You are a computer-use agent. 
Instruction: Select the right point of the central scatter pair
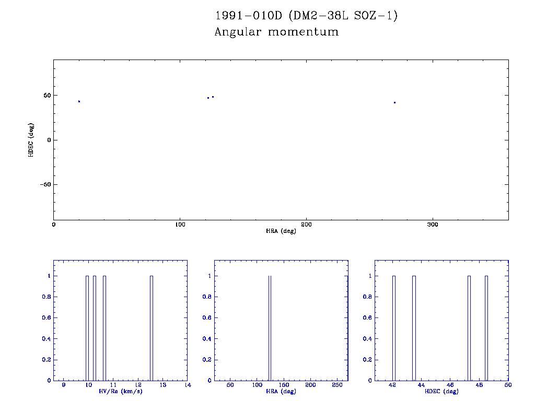coord(213,97)
